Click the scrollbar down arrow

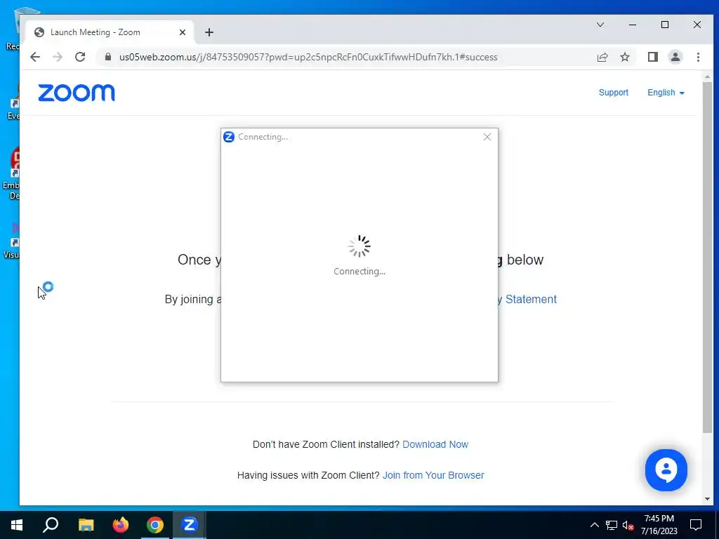click(707, 499)
